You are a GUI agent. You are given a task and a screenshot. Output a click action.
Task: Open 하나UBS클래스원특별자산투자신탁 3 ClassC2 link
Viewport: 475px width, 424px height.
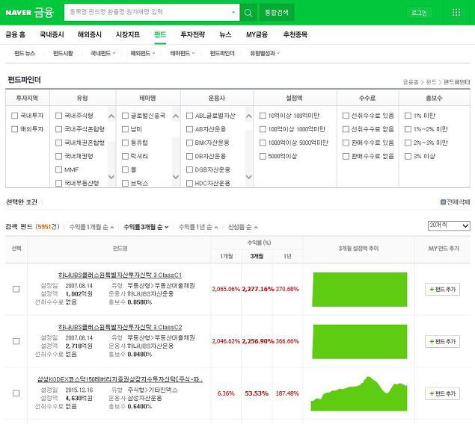pyautogui.click(x=120, y=327)
